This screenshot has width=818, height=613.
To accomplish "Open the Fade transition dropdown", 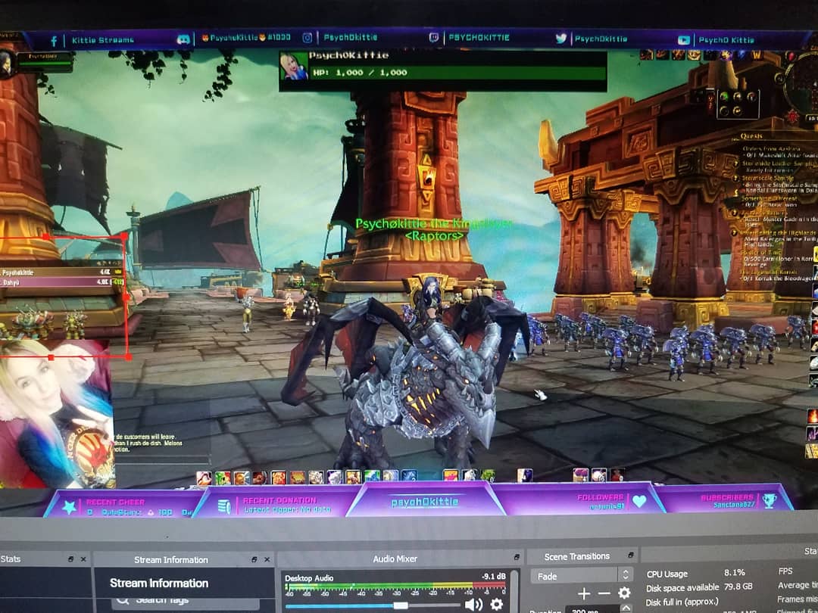I will [582, 575].
